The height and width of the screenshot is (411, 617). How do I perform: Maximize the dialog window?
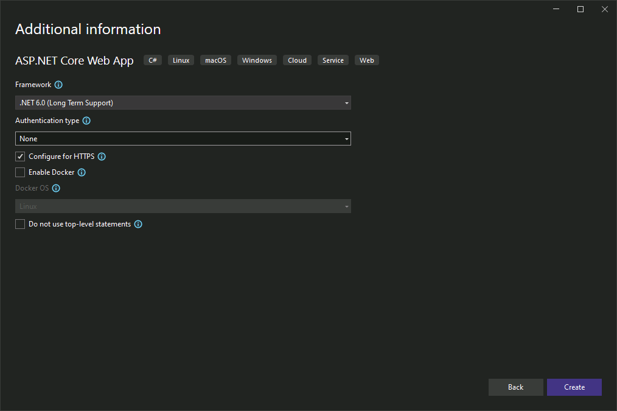coord(580,9)
